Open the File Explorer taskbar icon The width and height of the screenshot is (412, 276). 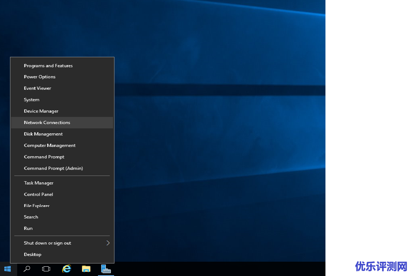(x=86, y=269)
